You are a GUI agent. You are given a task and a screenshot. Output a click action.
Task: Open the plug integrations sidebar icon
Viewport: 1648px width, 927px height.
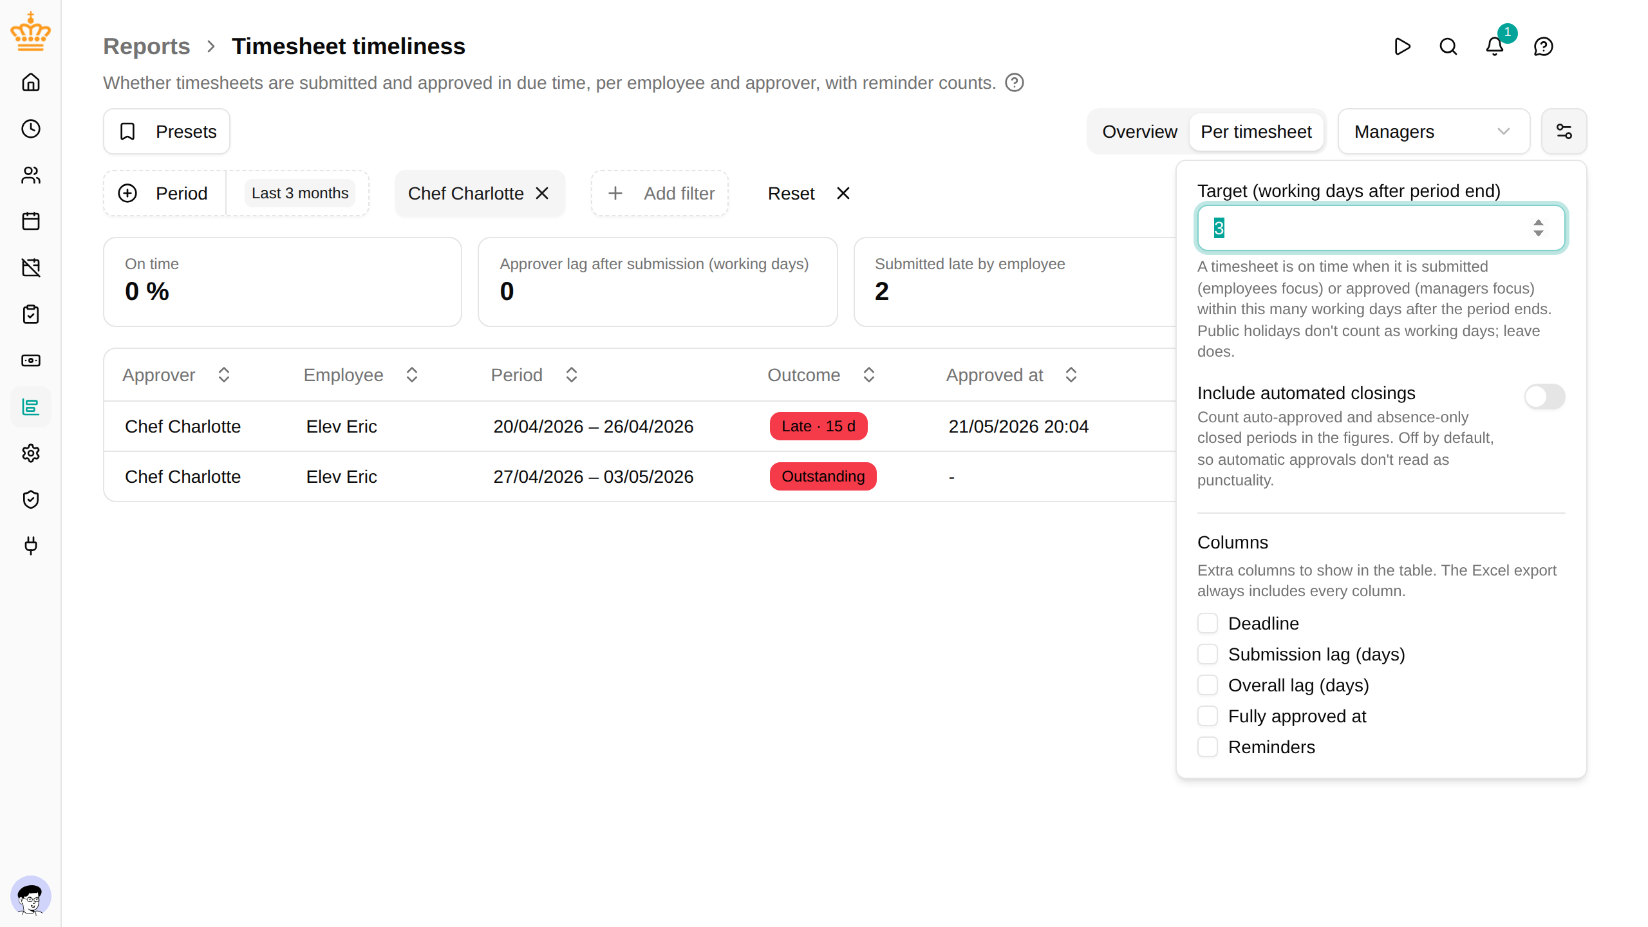click(31, 546)
